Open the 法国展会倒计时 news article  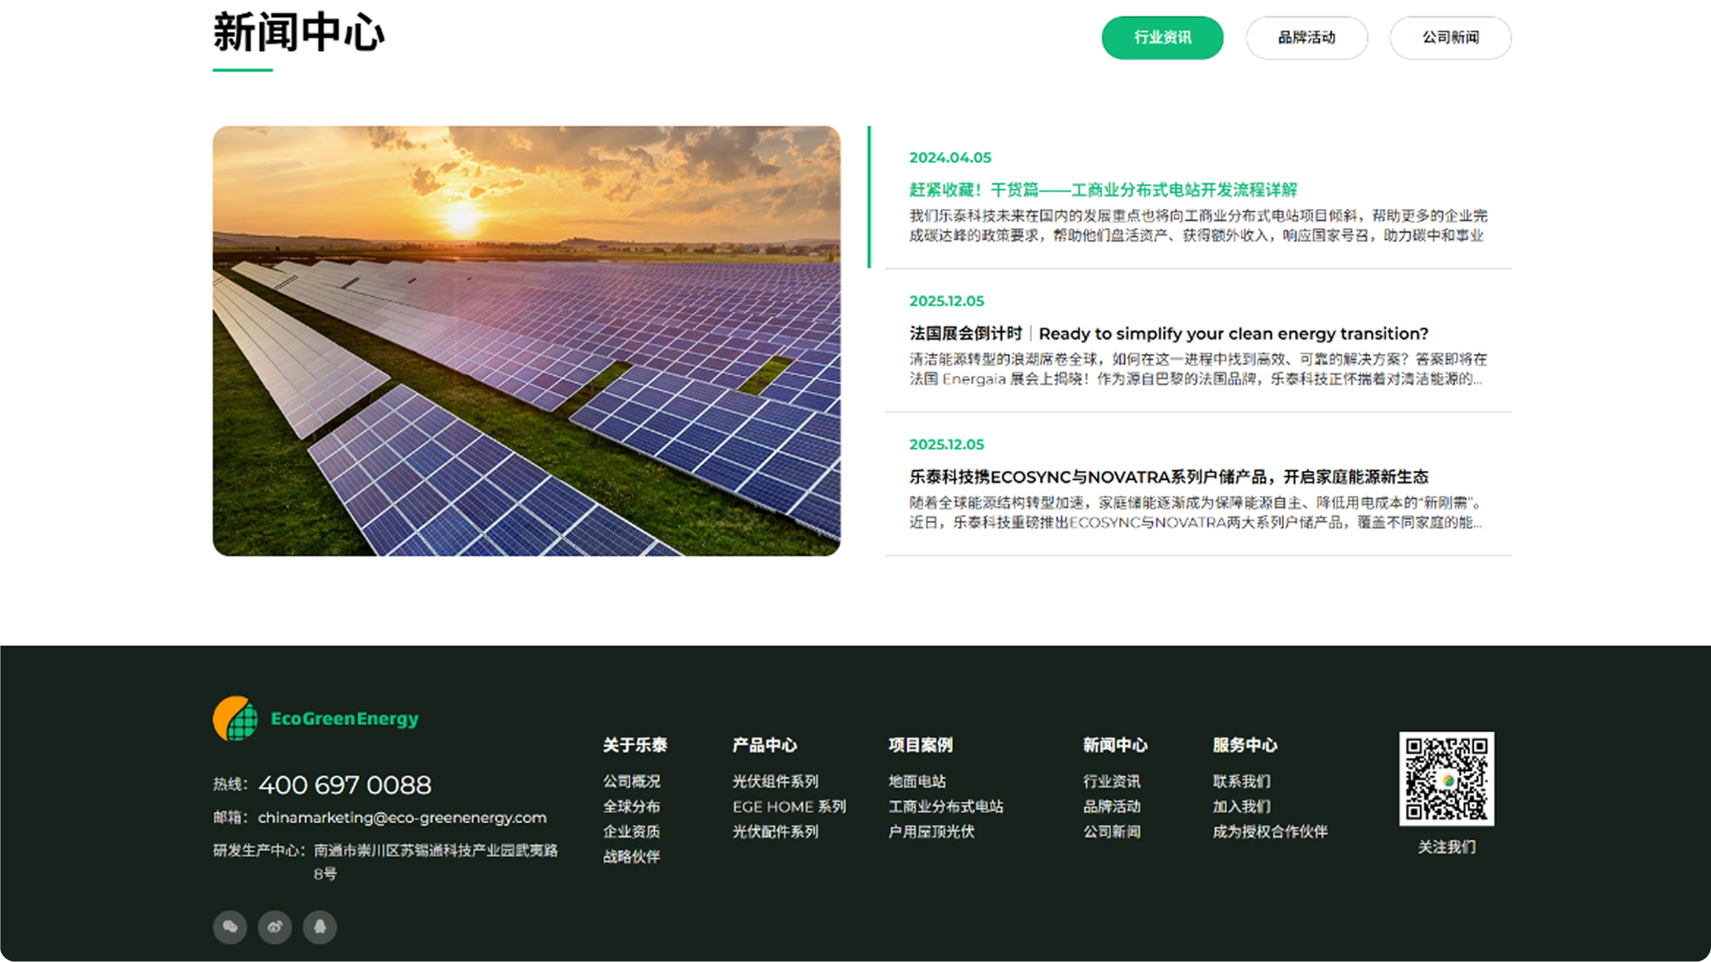click(1169, 334)
